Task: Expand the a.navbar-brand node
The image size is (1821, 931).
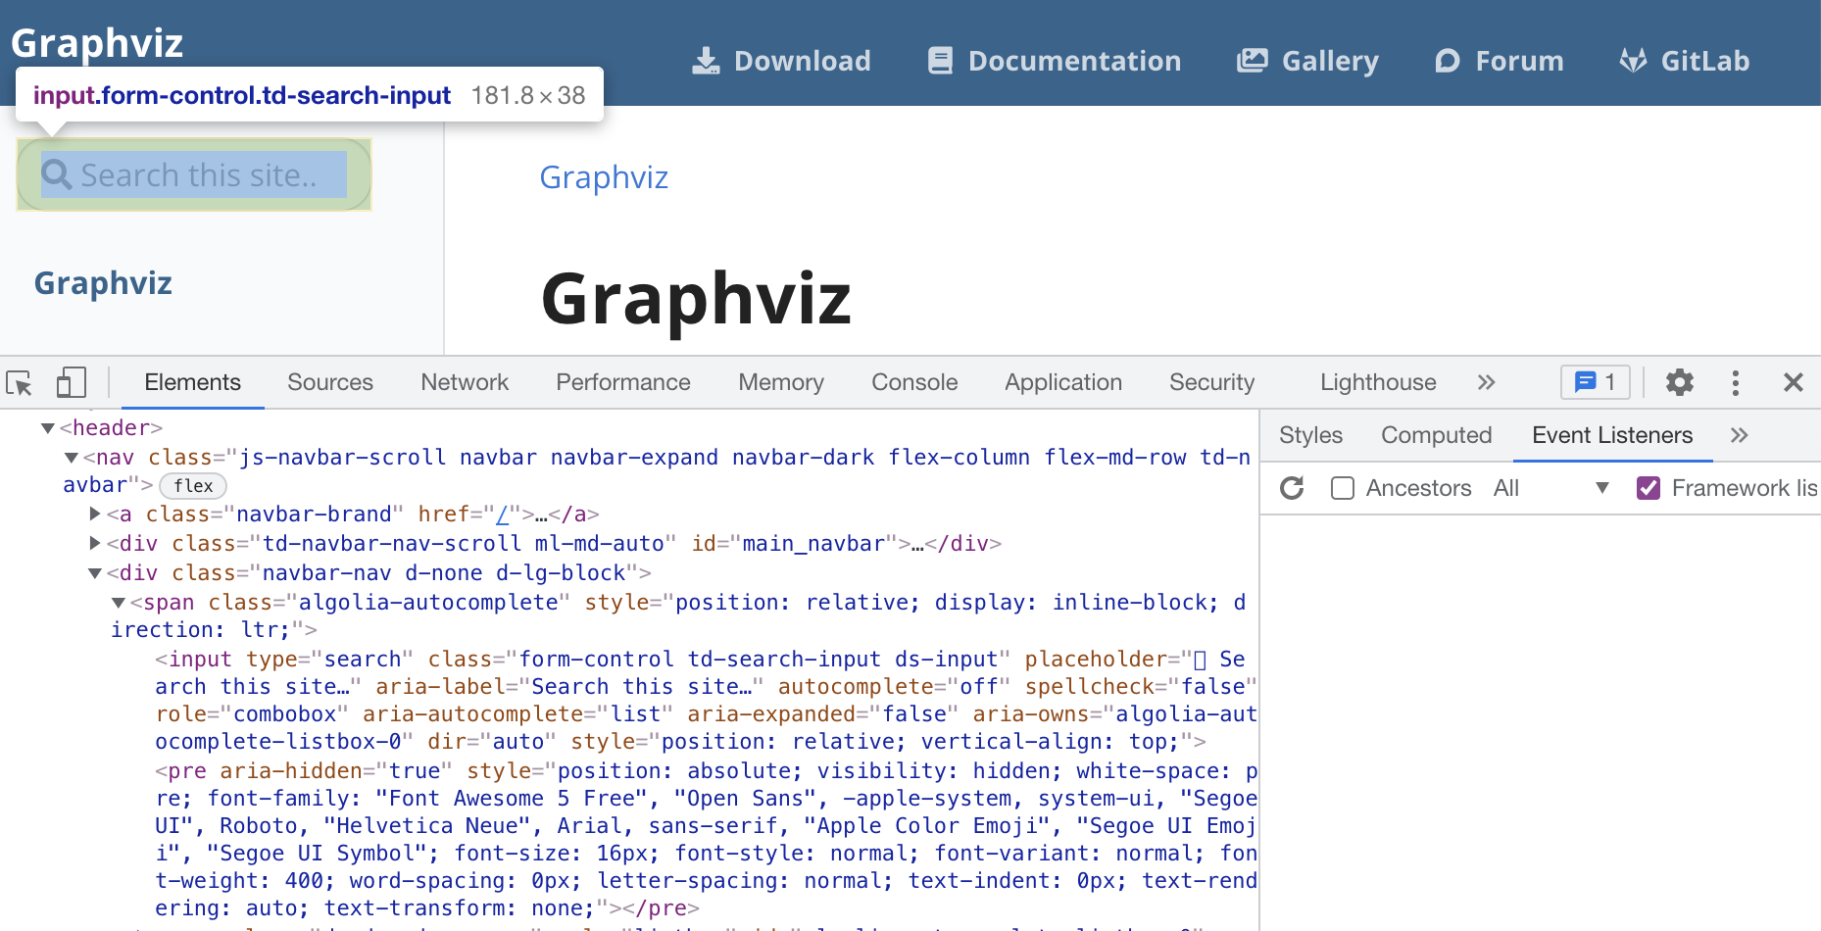Action: [x=95, y=514]
